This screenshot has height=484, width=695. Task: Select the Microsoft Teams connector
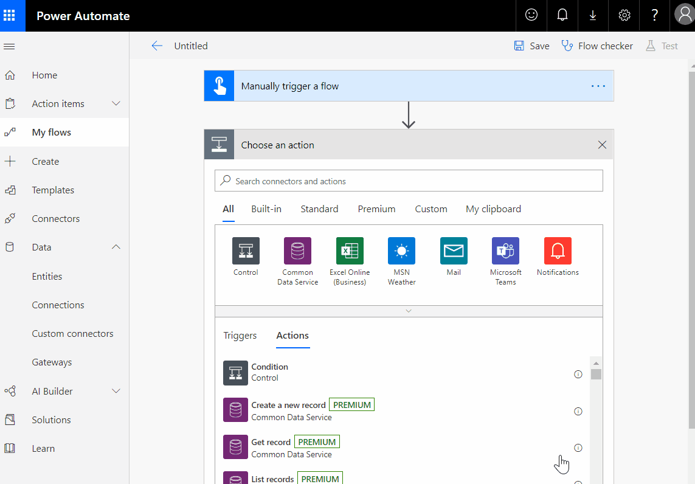(505, 251)
